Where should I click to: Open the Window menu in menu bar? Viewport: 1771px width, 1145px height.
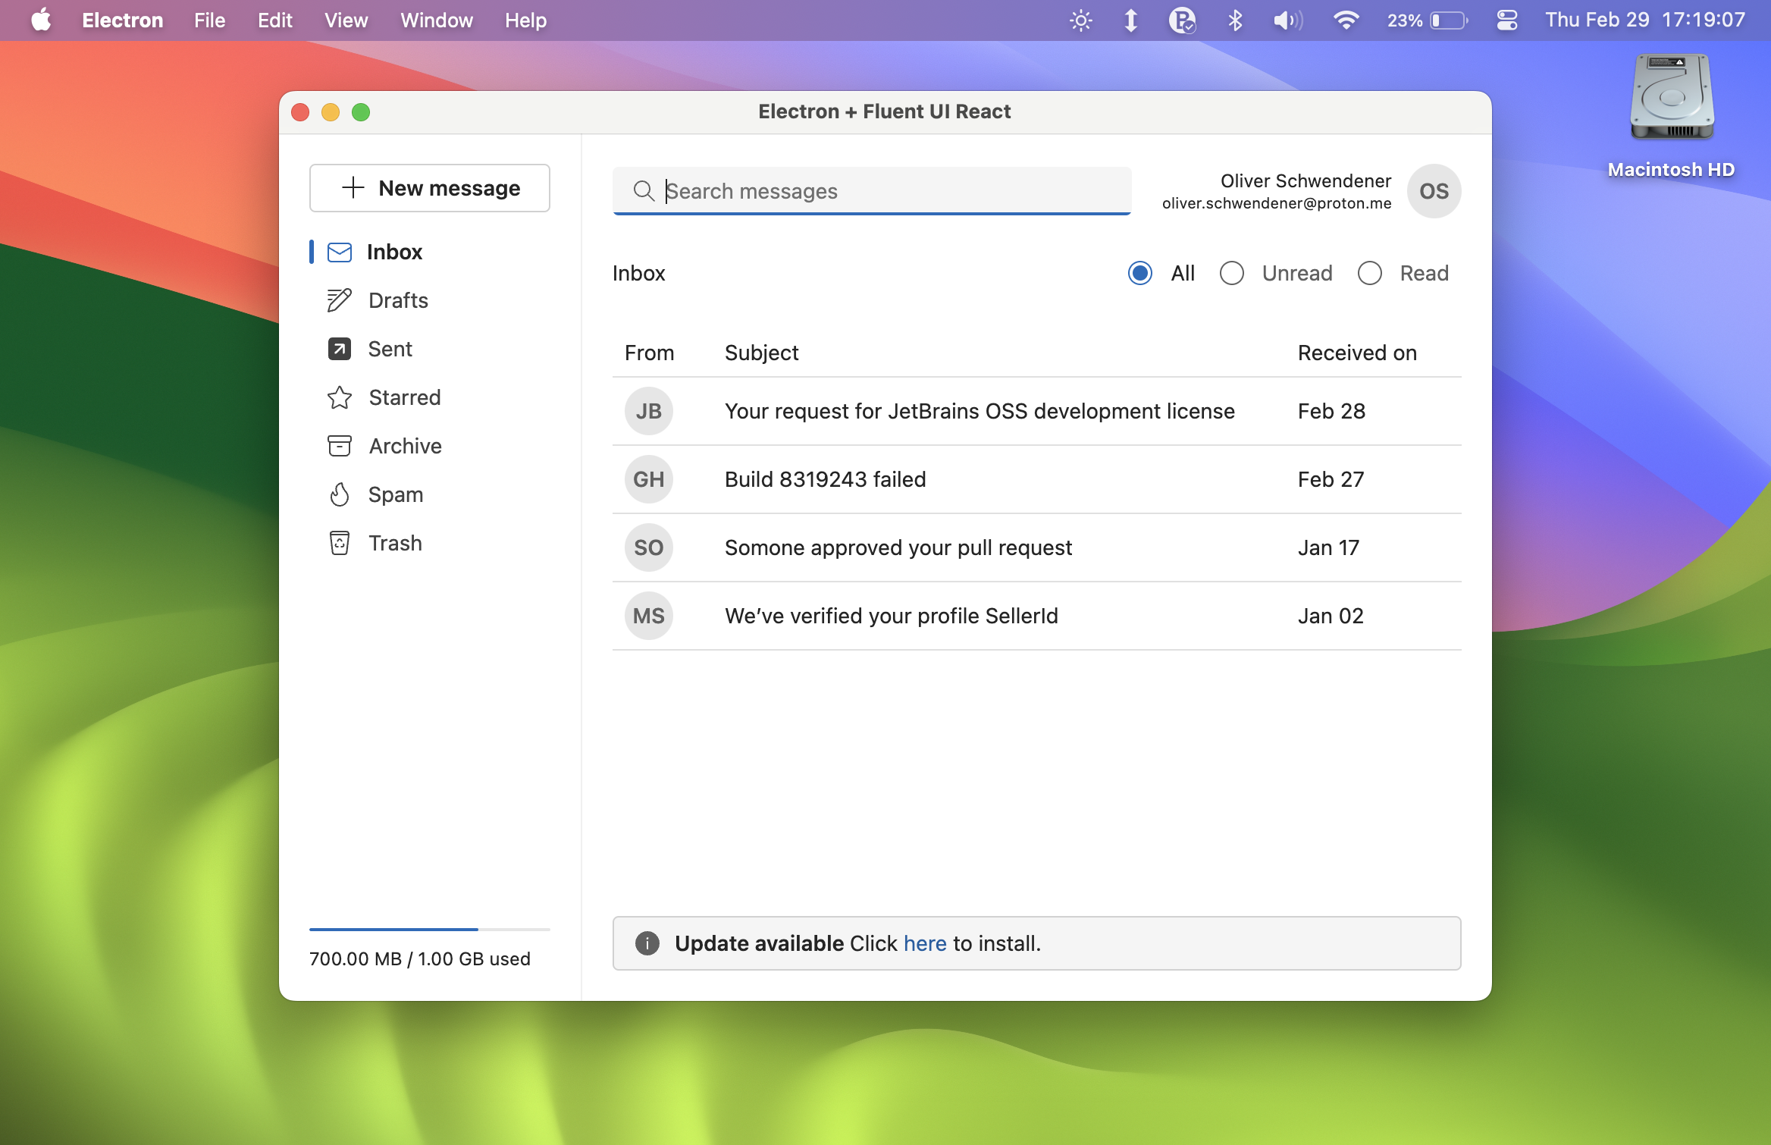[x=436, y=20]
